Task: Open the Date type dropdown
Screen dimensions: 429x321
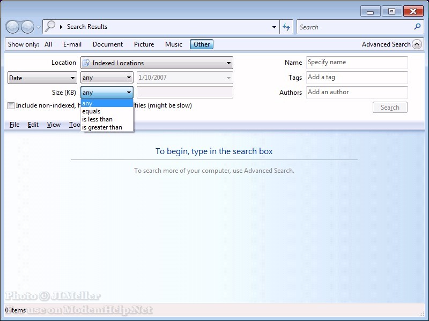Action: [42, 78]
